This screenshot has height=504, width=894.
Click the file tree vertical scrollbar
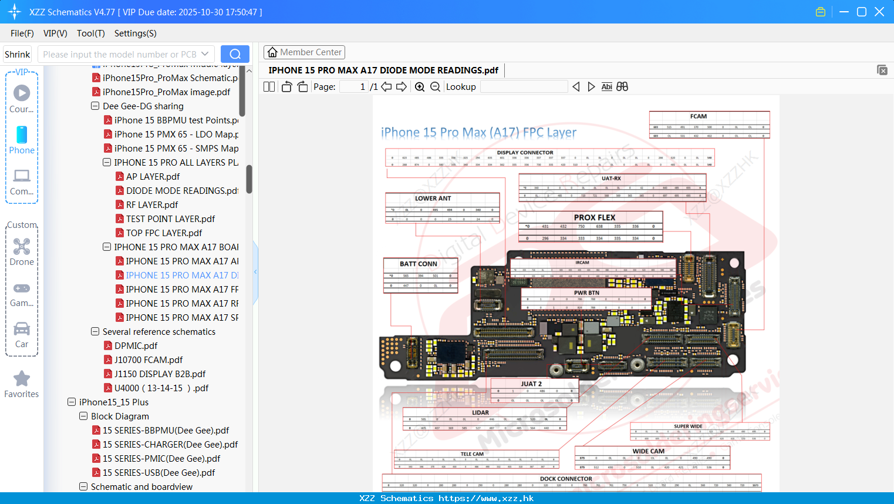pos(249,179)
